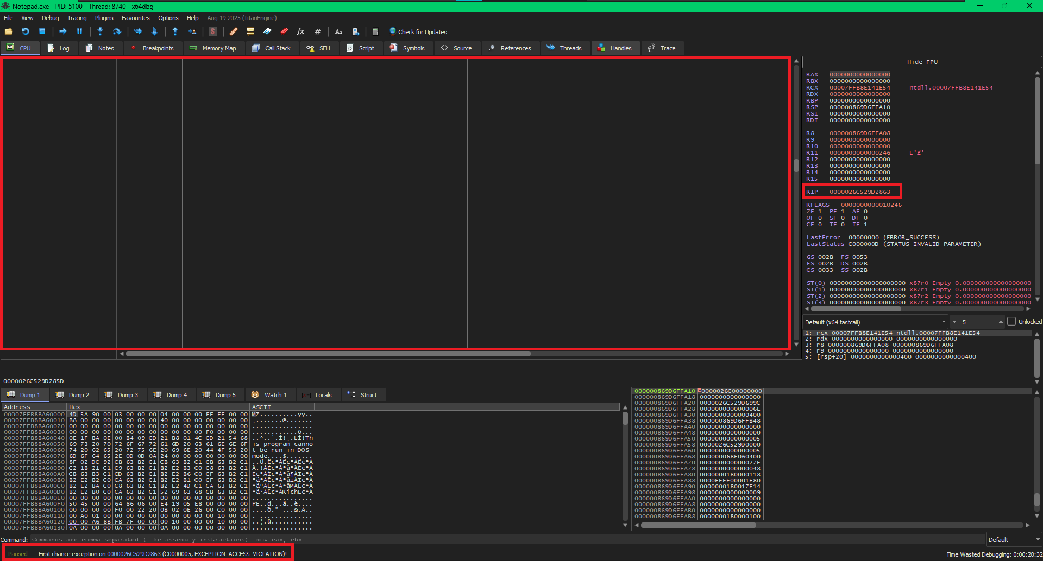1043x561 pixels.
Task: Click the Hide FPU button
Action: (x=922, y=62)
